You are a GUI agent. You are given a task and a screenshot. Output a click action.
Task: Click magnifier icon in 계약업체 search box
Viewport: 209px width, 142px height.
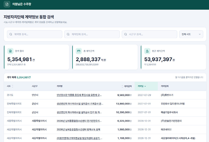[x=68, y=34]
